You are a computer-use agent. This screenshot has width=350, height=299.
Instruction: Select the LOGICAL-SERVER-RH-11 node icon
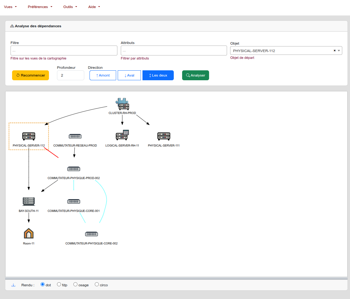122,135
